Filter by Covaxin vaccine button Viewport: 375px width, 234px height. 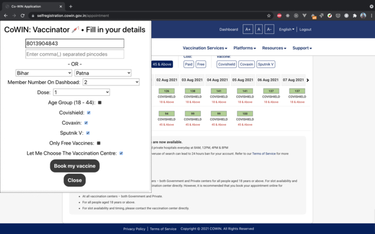(247, 64)
